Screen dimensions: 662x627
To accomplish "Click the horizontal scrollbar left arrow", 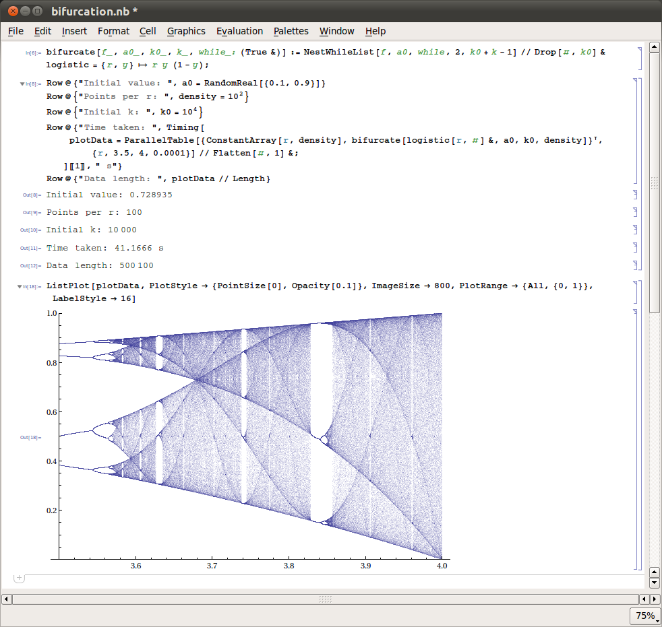I will click(x=7, y=599).
